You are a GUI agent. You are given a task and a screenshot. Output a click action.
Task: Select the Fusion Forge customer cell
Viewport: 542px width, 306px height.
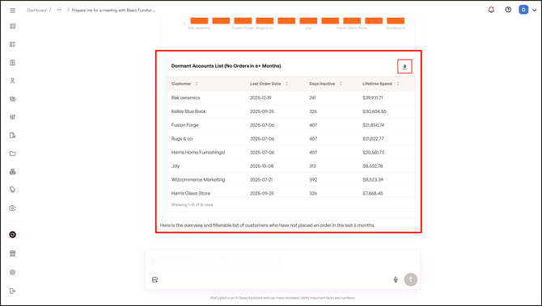pos(185,125)
